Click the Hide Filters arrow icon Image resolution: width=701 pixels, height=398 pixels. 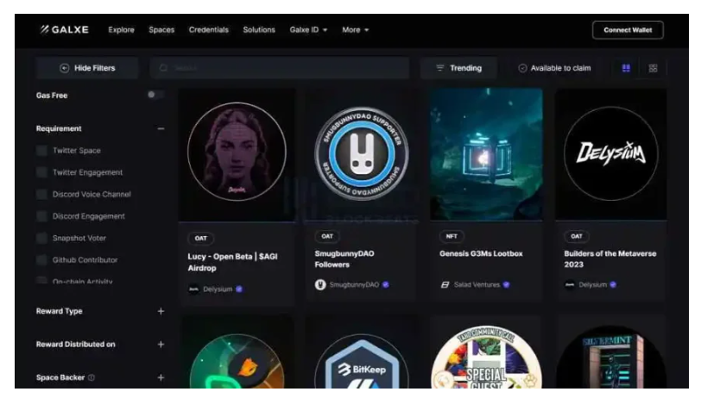65,68
